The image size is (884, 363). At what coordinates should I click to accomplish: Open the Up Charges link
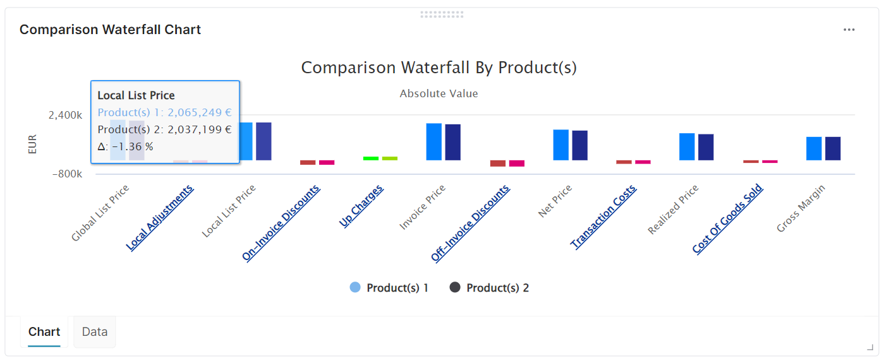(362, 205)
